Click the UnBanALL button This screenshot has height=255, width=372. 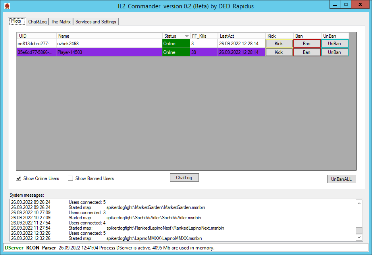(341, 179)
